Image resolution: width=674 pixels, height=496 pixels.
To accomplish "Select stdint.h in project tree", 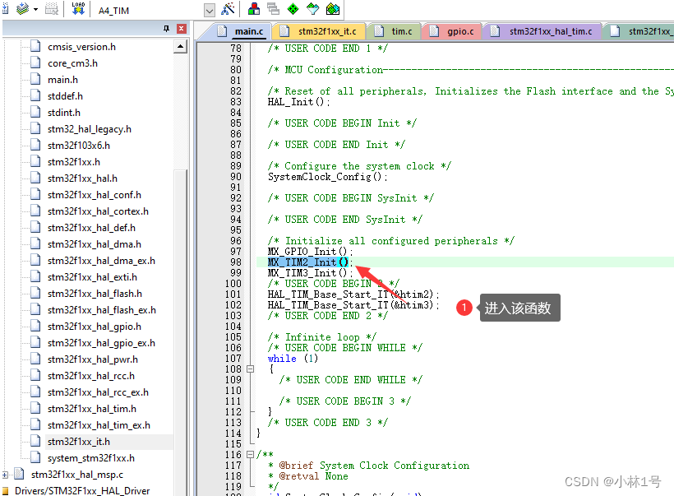I will tap(64, 112).
